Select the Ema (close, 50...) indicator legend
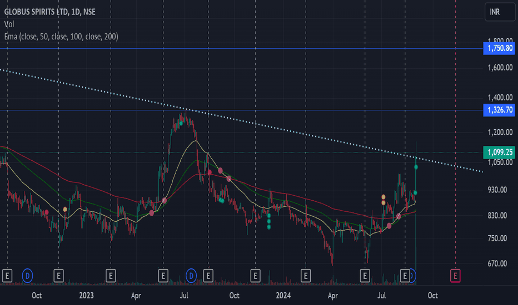Screen dimensions: 518x305 pos(61,37)
